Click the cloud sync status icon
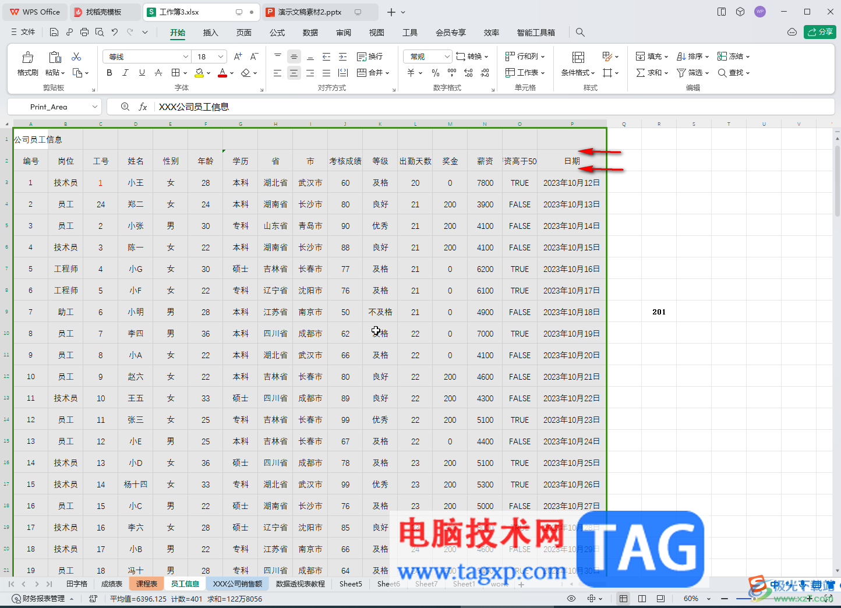 point(792,32)
